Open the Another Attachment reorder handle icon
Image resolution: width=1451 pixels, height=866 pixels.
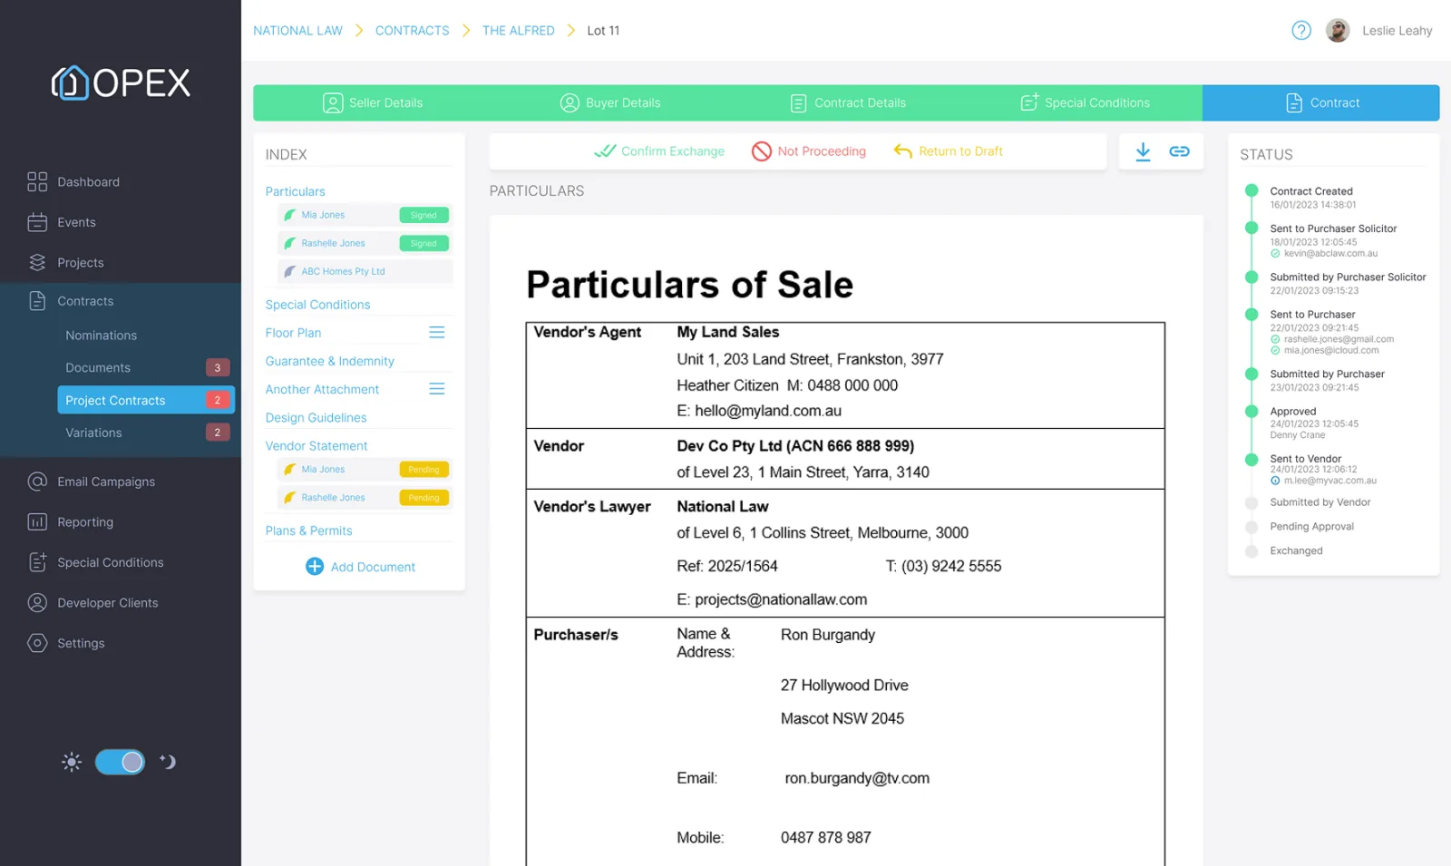436,389
